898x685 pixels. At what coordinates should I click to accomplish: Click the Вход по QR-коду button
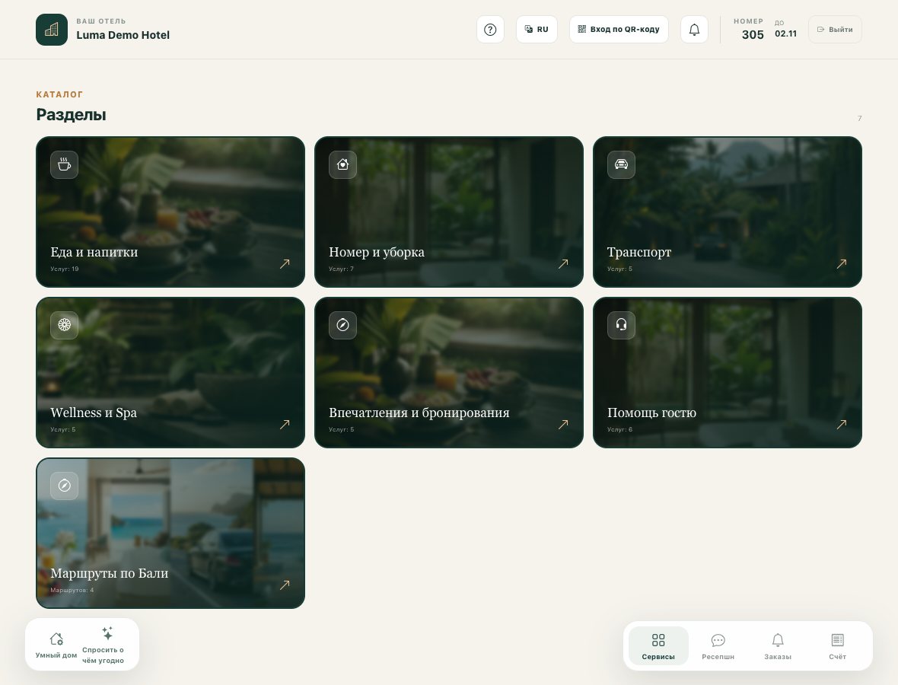click(x=619, y=29)
